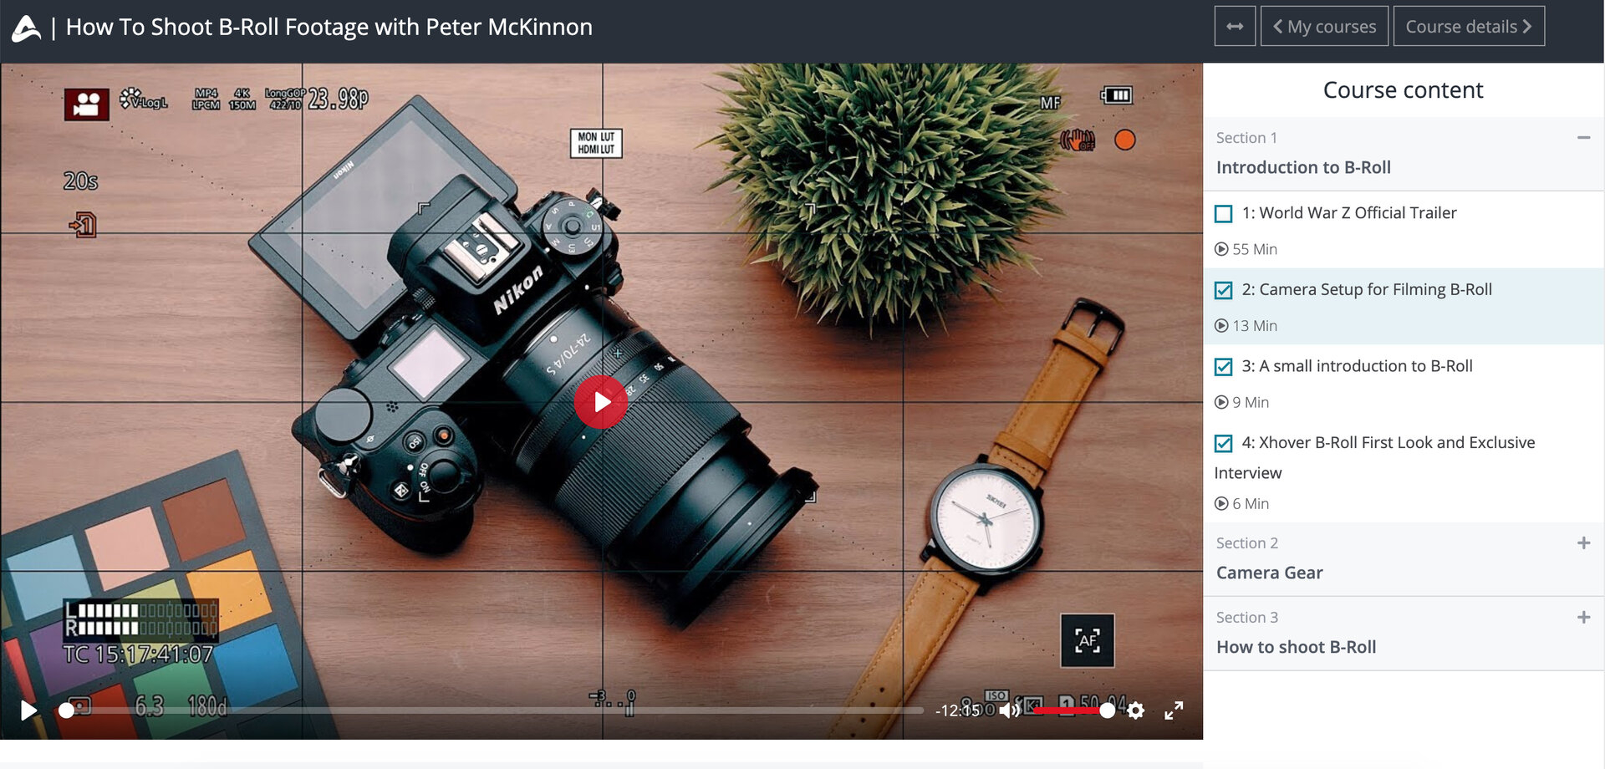
Task: Expand Section 2 Camera Gear plus icon
Action: (1583, 543)
